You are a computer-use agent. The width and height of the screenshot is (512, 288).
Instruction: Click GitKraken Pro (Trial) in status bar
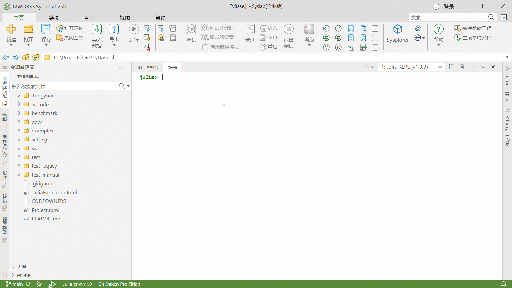[x=119, y=284]
